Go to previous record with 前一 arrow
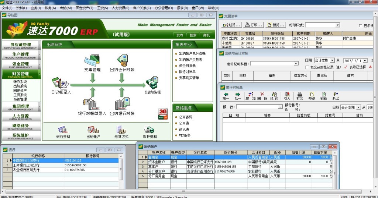 (x=226, y=96)
